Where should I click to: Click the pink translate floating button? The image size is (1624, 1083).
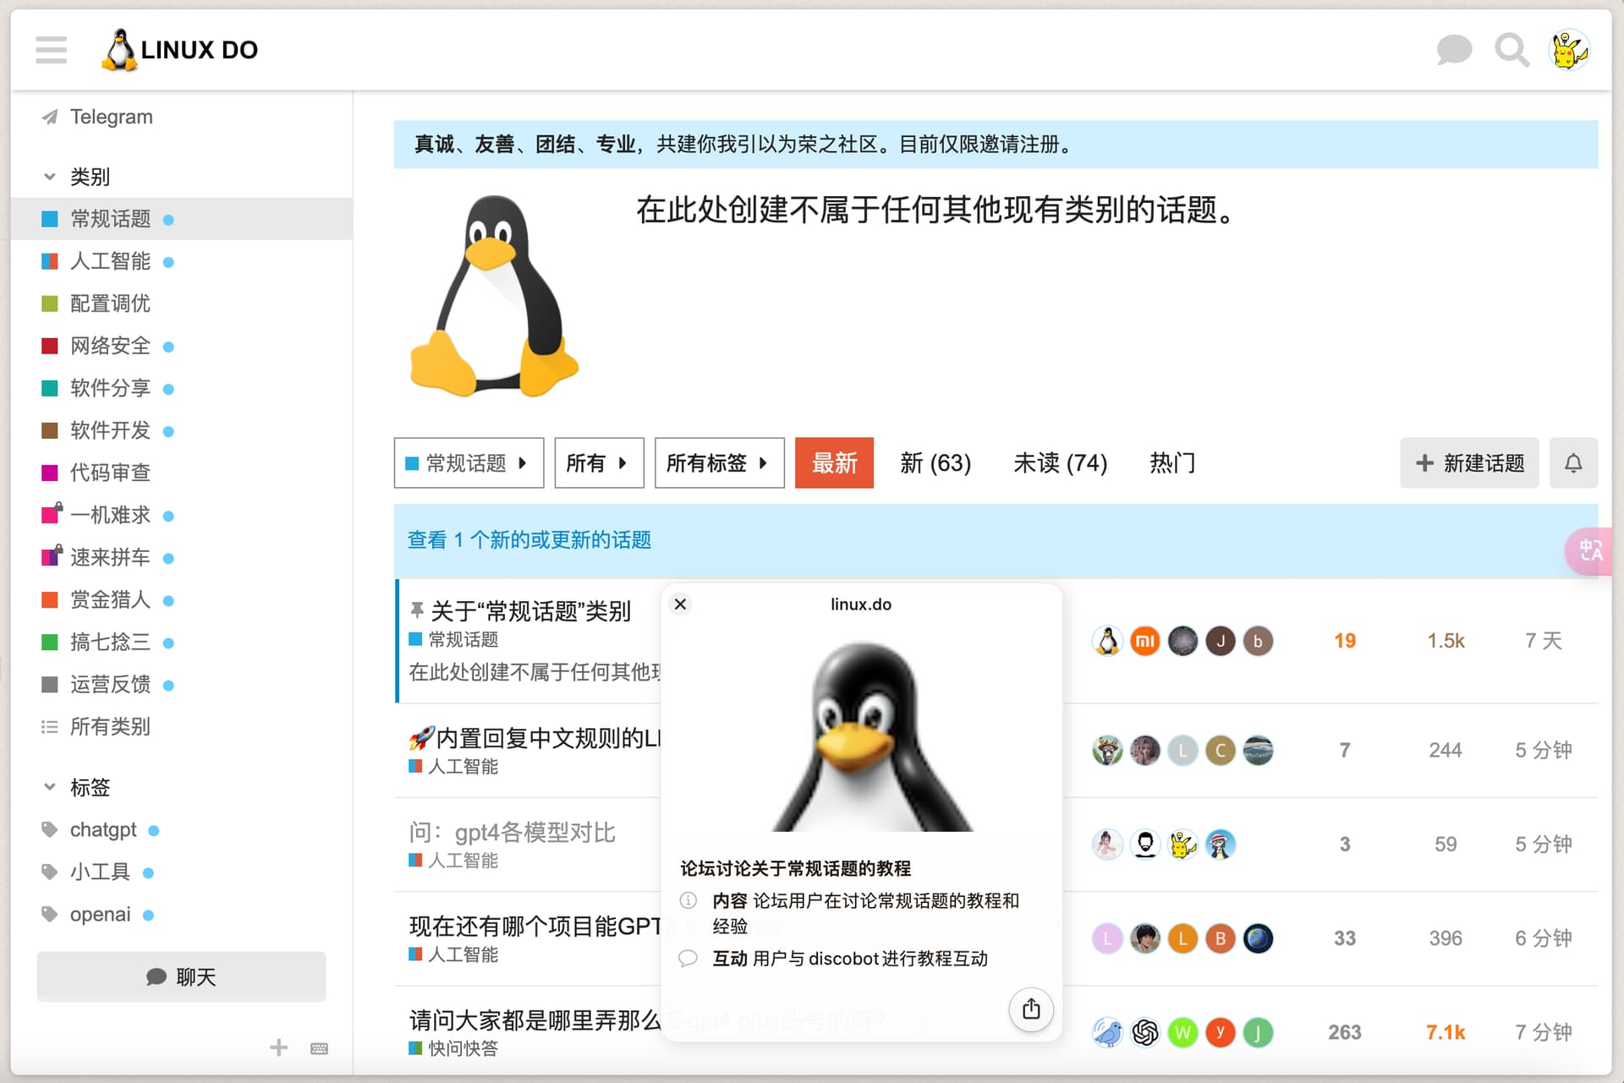(1591, 550)
